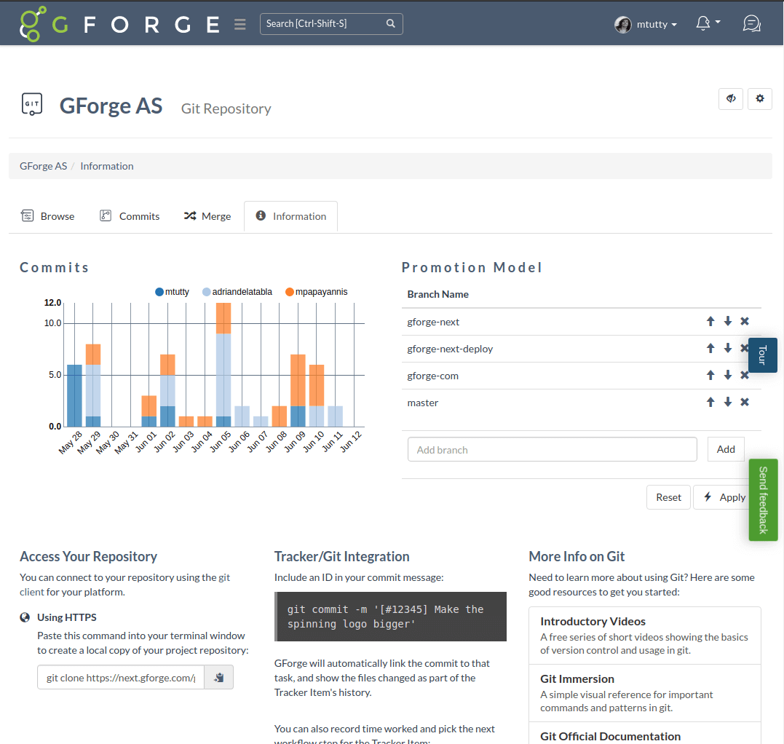Open the Introductory Videos link

pyautogui.click(x=593, y=621)
